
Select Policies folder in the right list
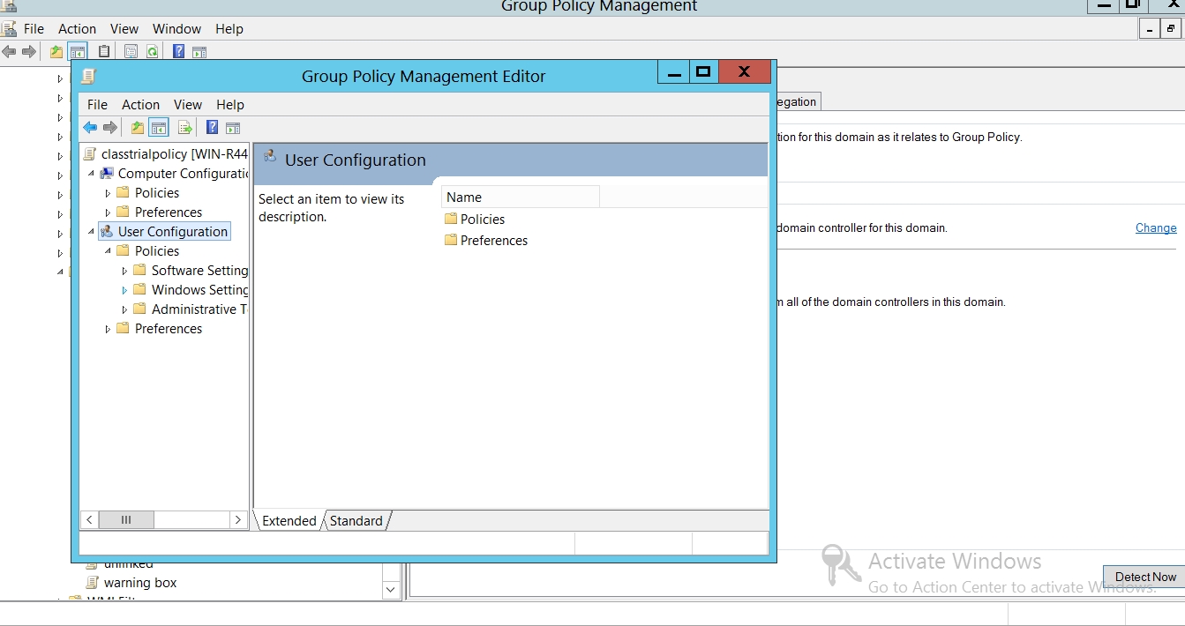(475, 220)
